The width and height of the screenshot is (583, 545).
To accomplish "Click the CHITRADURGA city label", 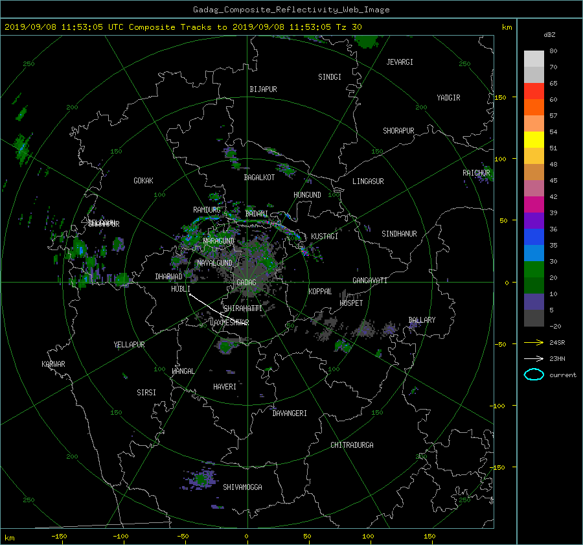I will click(352, 445).
